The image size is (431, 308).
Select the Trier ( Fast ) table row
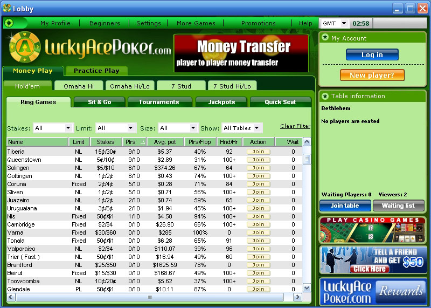155,257
